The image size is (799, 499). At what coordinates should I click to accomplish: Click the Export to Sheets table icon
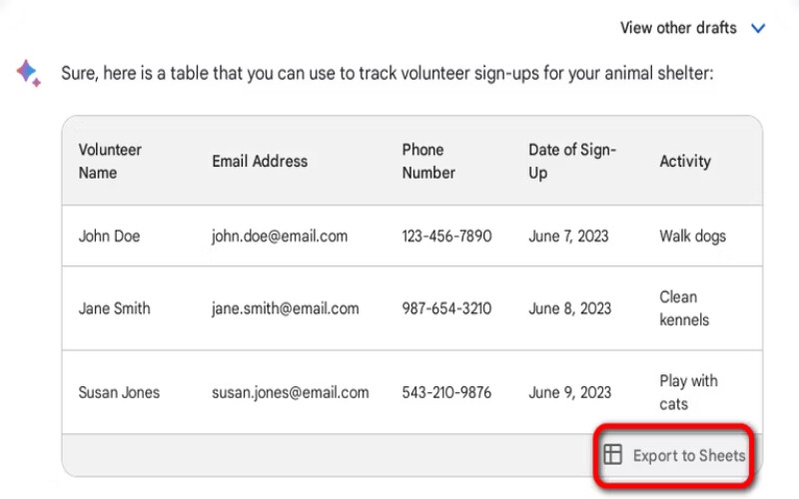point(613,455)
